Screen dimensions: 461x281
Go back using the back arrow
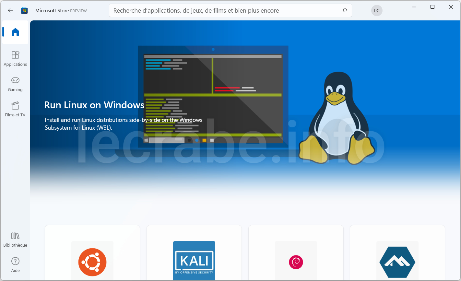click(10, 11)
